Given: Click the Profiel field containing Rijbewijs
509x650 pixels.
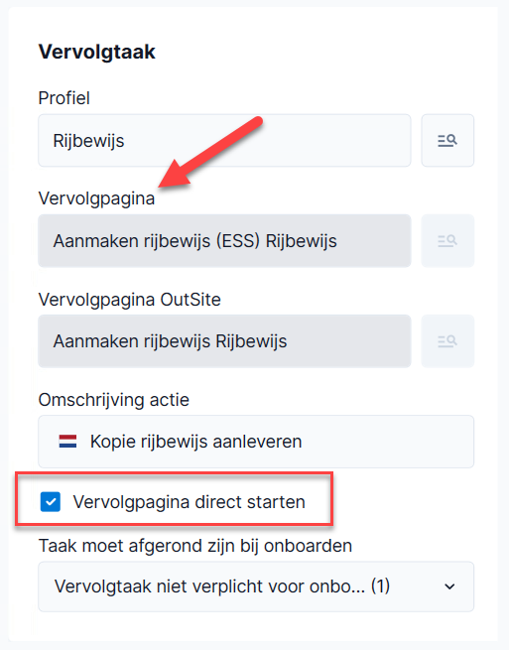Looking at the screenshot, I should [x=224, y=141].
